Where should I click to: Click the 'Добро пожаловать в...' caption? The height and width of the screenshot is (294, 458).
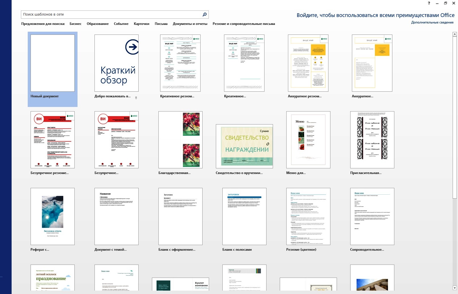[113, 96]
